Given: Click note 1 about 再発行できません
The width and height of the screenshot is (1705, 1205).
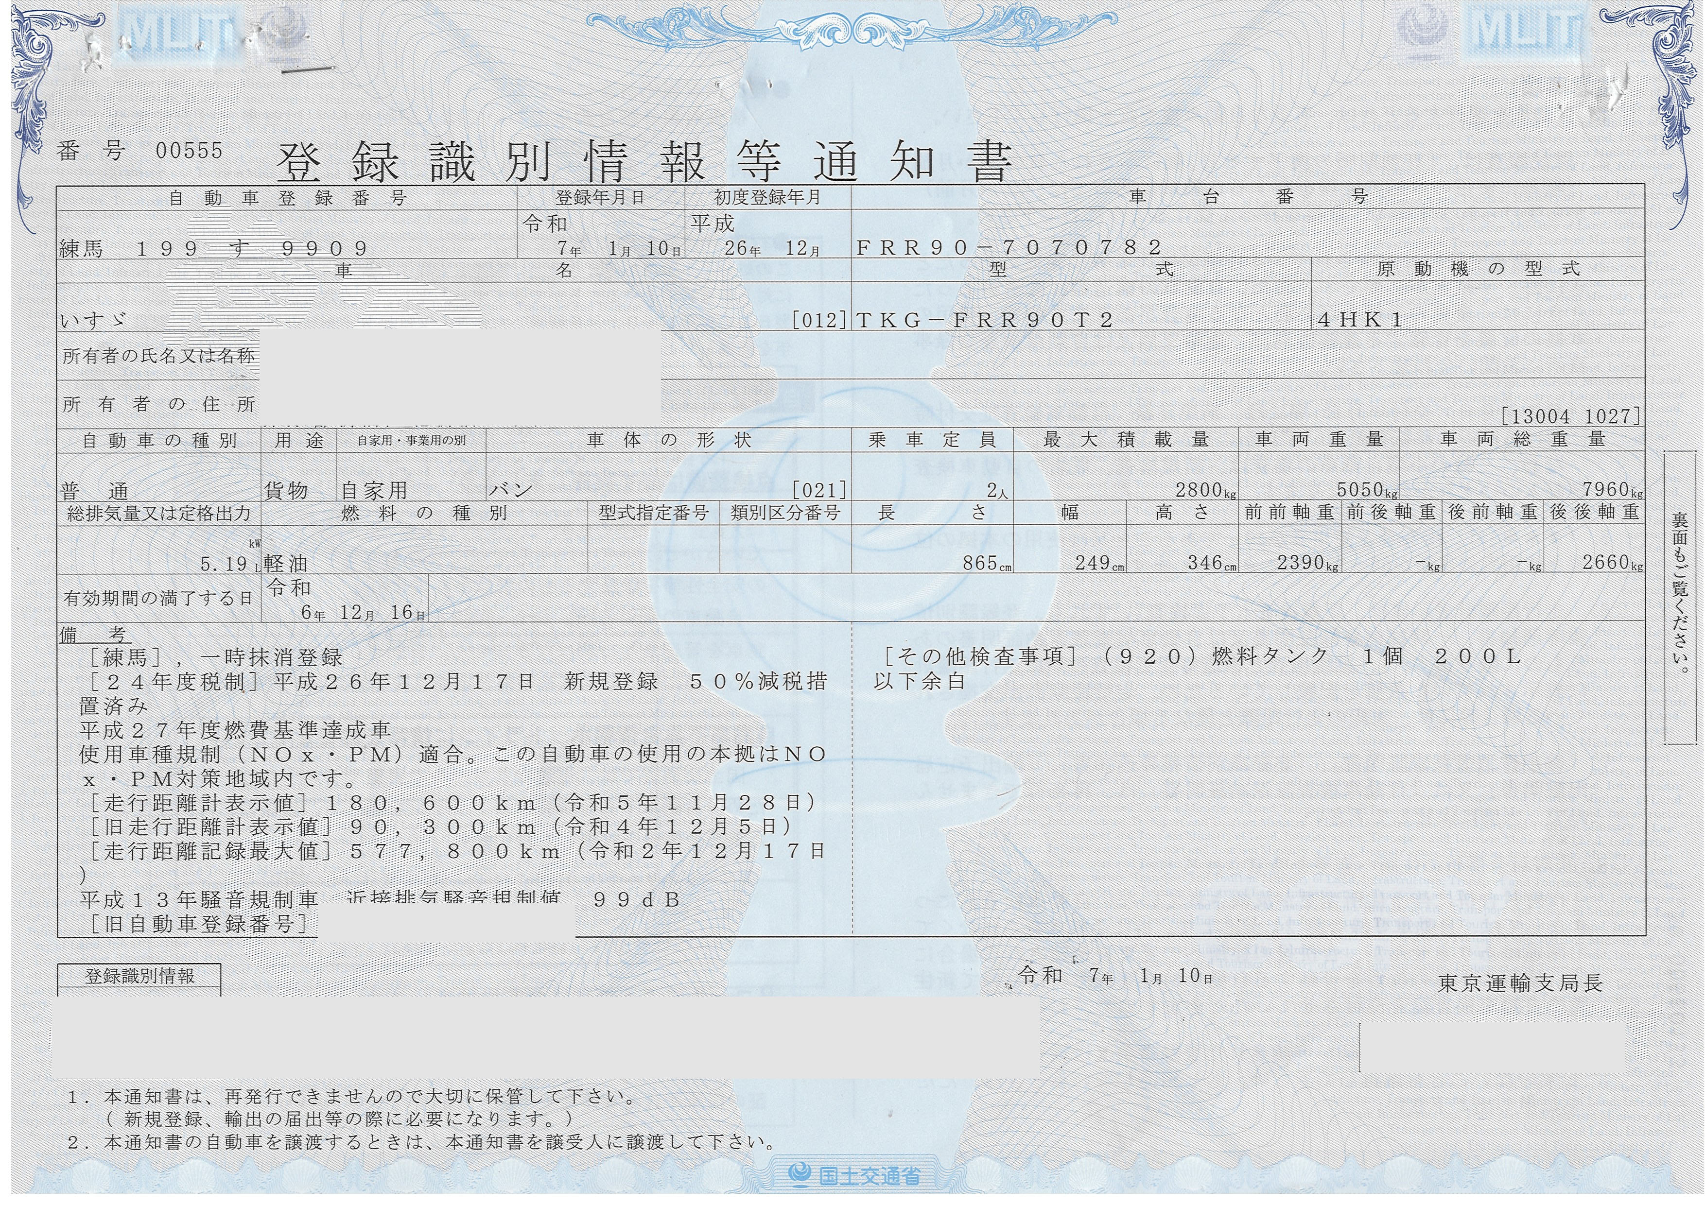Looking at the screenshot, I should tap(353, 1097).
